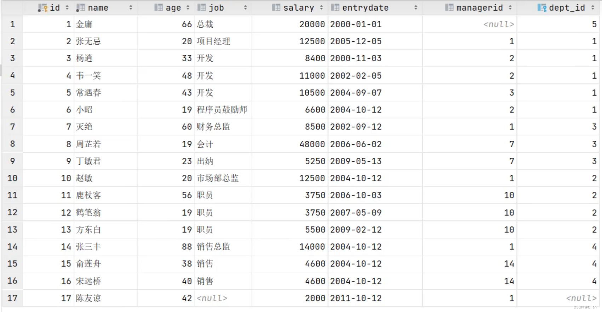Select the name cell 俞莲舟
This screenshot has width=602, height=312.
[105, 264]
